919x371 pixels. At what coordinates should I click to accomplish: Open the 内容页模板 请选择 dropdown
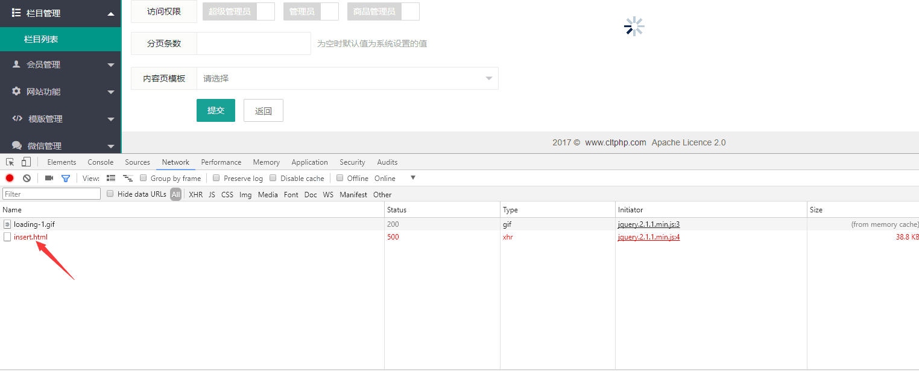pos(347,78)
